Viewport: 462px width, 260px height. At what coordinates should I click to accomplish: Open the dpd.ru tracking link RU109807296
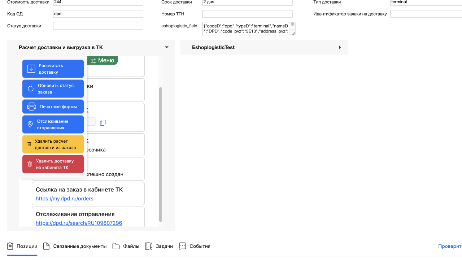(x=79, y=223)
